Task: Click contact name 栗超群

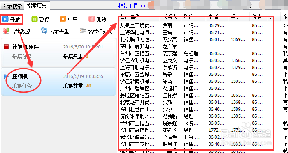Action: tap(170, 89)
